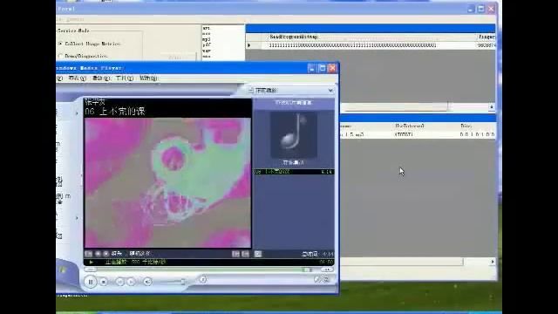
Task: Switch to previous visualization under the video
Action: tap(98, 254)
